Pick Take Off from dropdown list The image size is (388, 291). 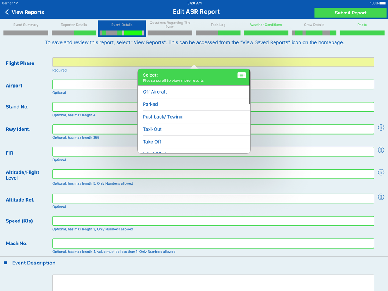(194, 142)
